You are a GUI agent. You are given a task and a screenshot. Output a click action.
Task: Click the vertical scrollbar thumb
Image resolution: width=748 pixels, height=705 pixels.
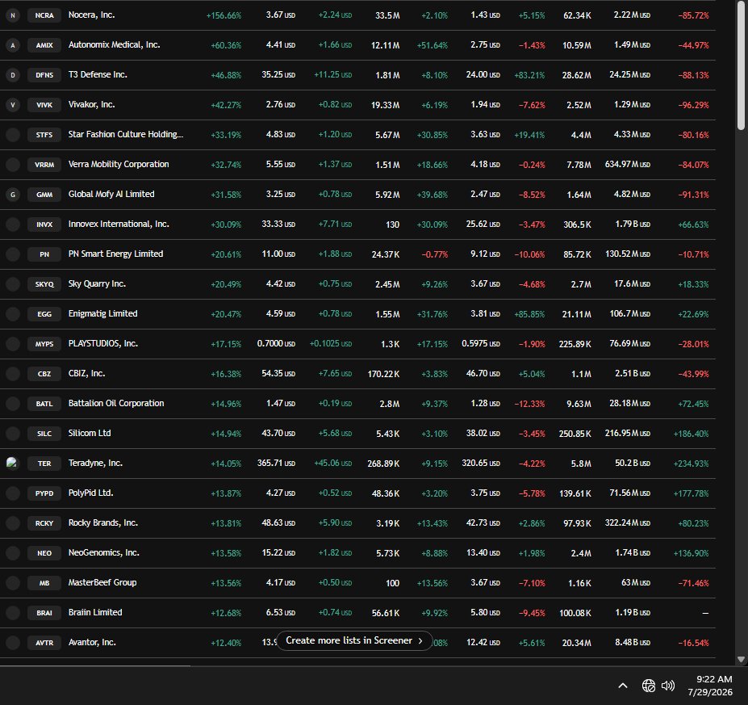[x=741, y=65]
